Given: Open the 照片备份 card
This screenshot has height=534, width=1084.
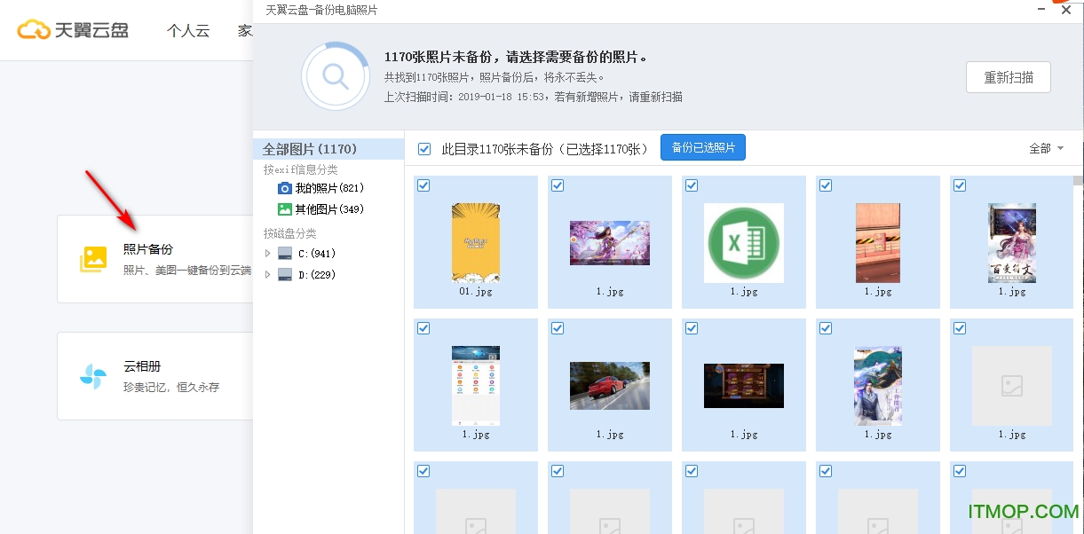Looking at the screenshot, I should [155, 258].
